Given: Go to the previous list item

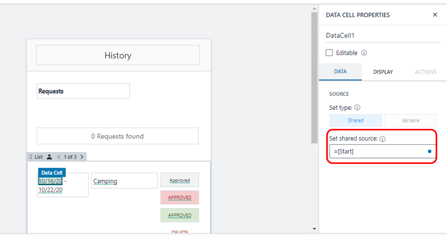Looking at the screenshot, I should click(x=59, y=157).
